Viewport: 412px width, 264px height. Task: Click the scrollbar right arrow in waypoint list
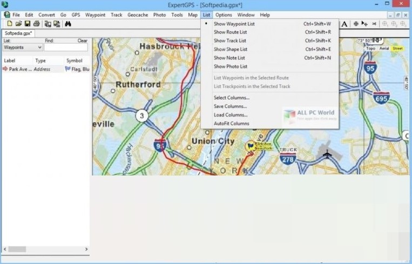(86, 249)
